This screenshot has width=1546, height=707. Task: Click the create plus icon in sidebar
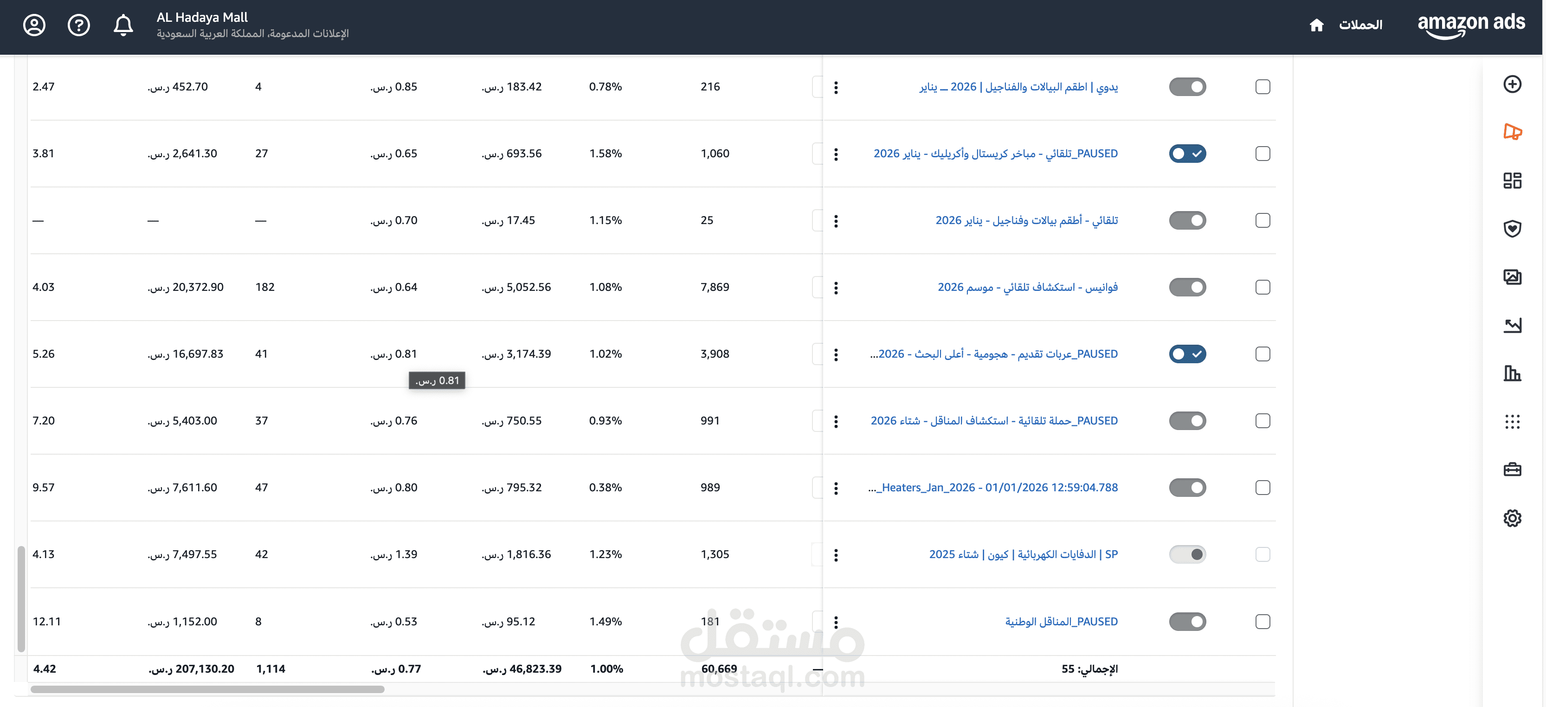[1512, 84]
